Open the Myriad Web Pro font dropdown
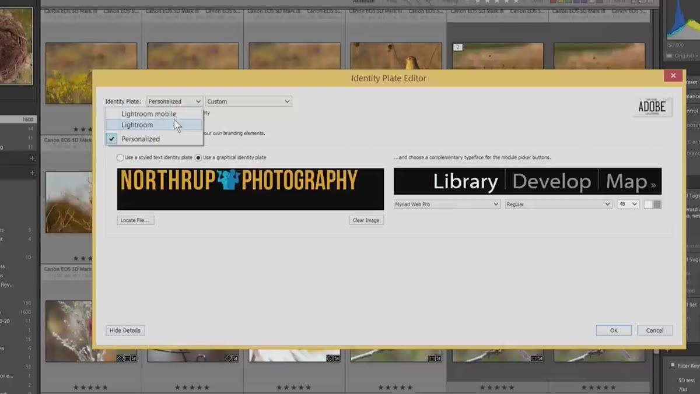700x394 pixels. click(x=447, y=204)
